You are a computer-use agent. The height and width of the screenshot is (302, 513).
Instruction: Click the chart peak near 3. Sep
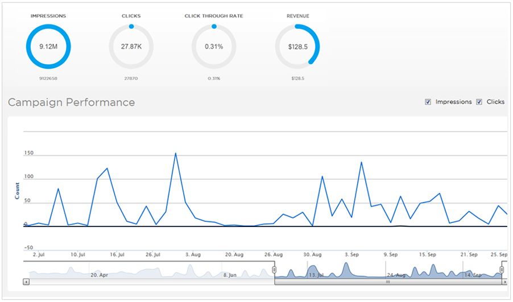pos(361,162)
